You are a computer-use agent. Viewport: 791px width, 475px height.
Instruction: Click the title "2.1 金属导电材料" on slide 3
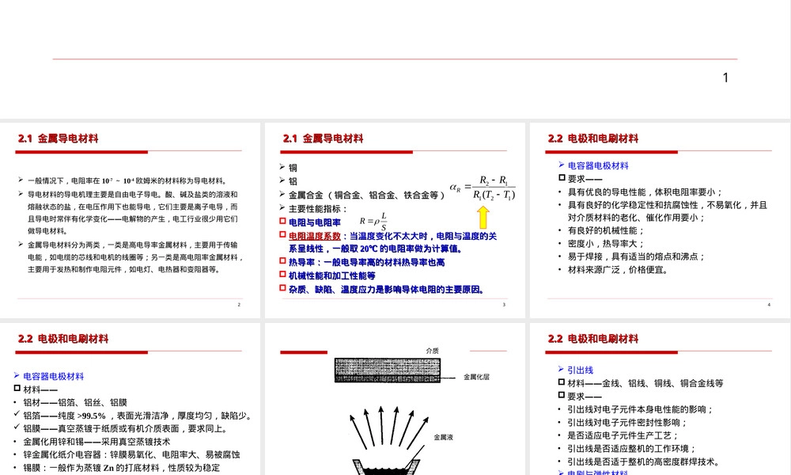click(x=323, y=139)
